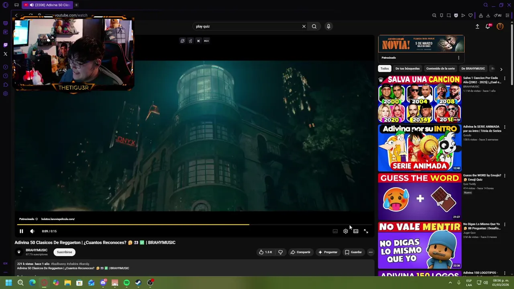Image resolution: width=514 pixels, height=289 pixels.
Task: Open the BRAHYMUSIC channel avatar
Action: pos(19,252)
